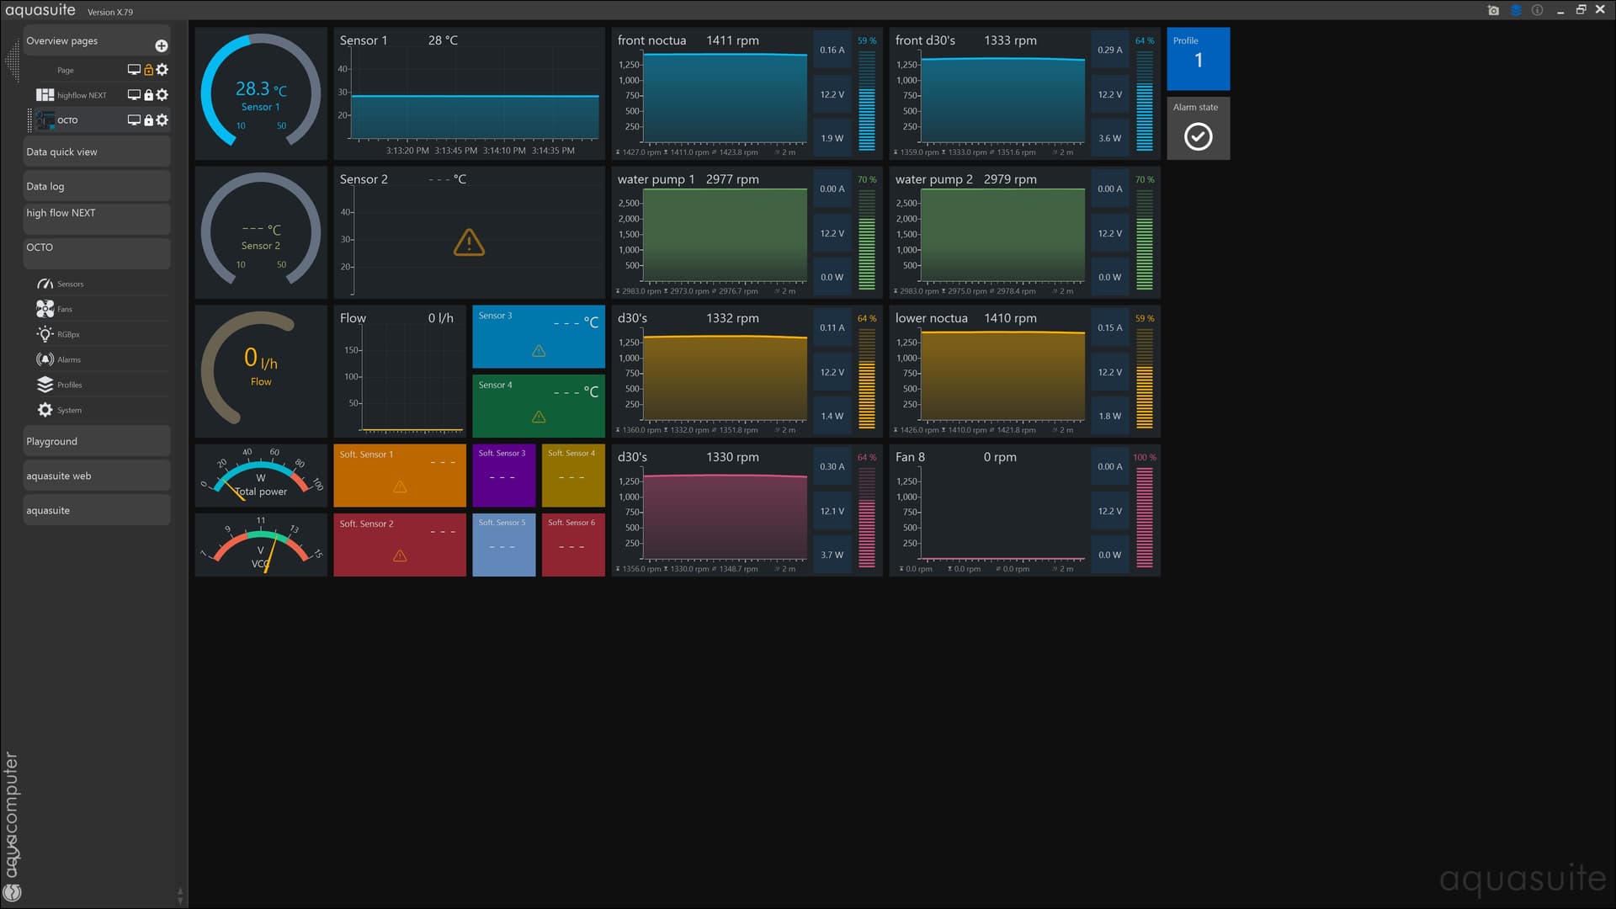
Task: Open the info icon in title bar
Action: pyautogui.click(x=1538, y=10)
